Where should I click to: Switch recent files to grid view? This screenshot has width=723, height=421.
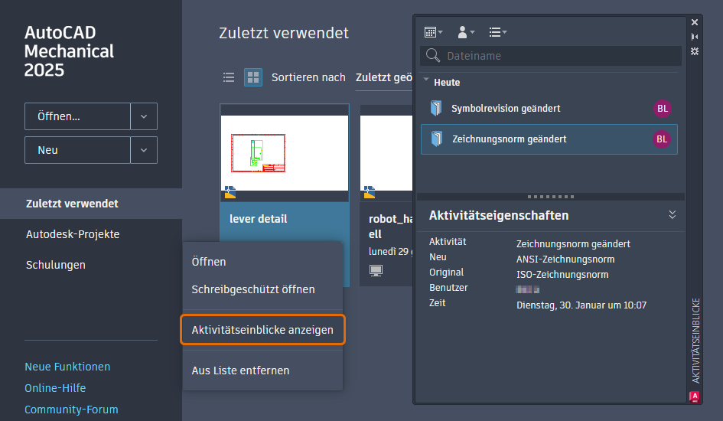pyautogui.click(x=253, y=77)
